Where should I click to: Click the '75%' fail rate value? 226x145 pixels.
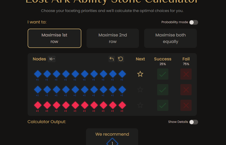186,64
